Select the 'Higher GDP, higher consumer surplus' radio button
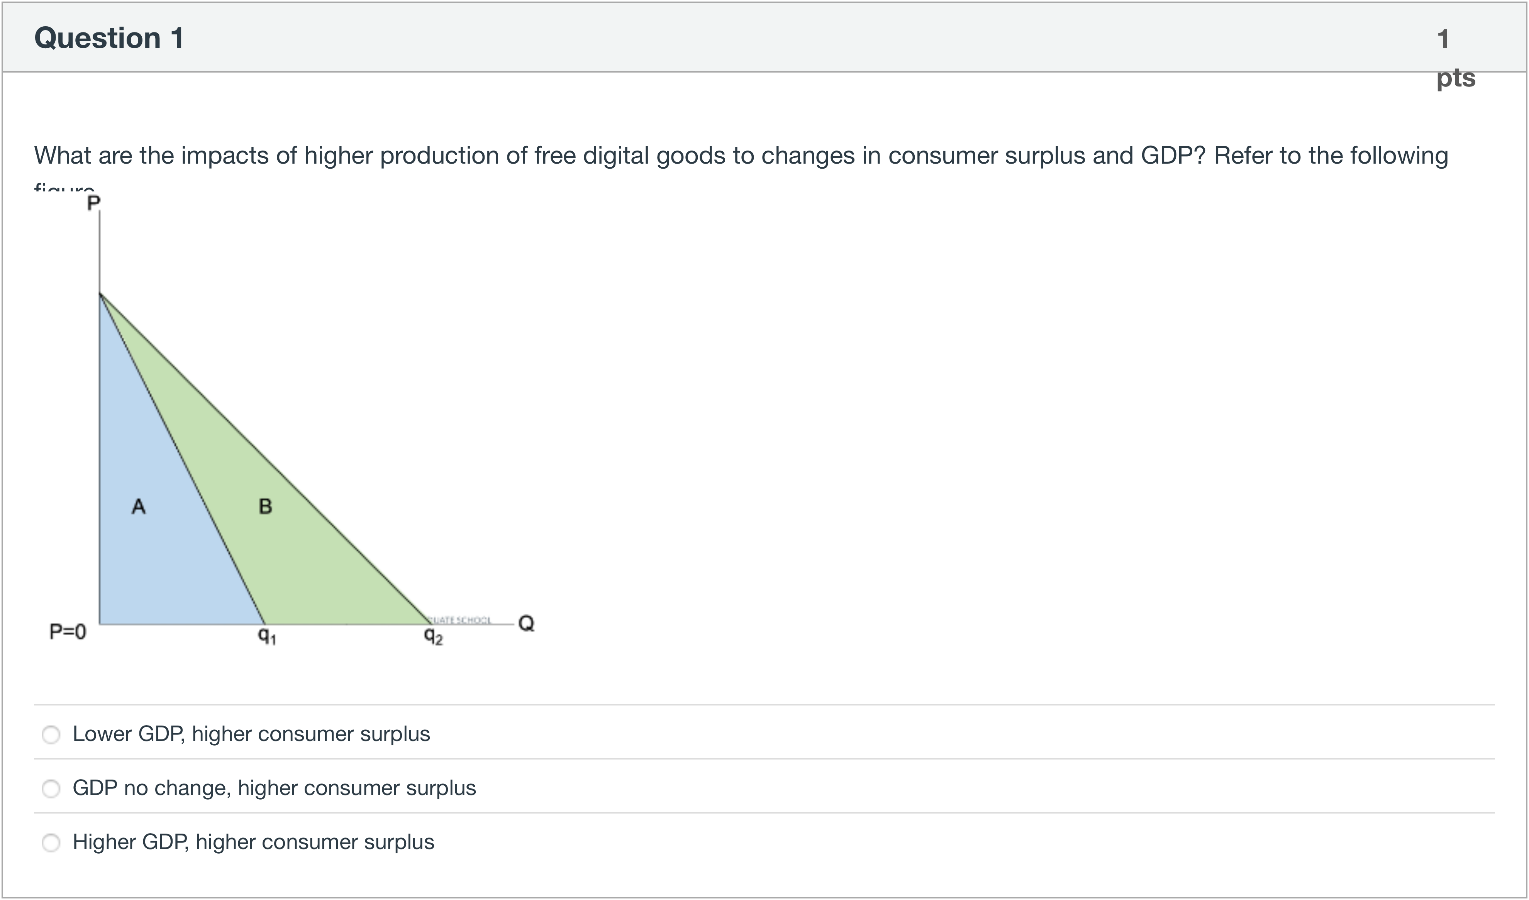Viewport: 1529px width, 900px height. click(x=51, y=842)
